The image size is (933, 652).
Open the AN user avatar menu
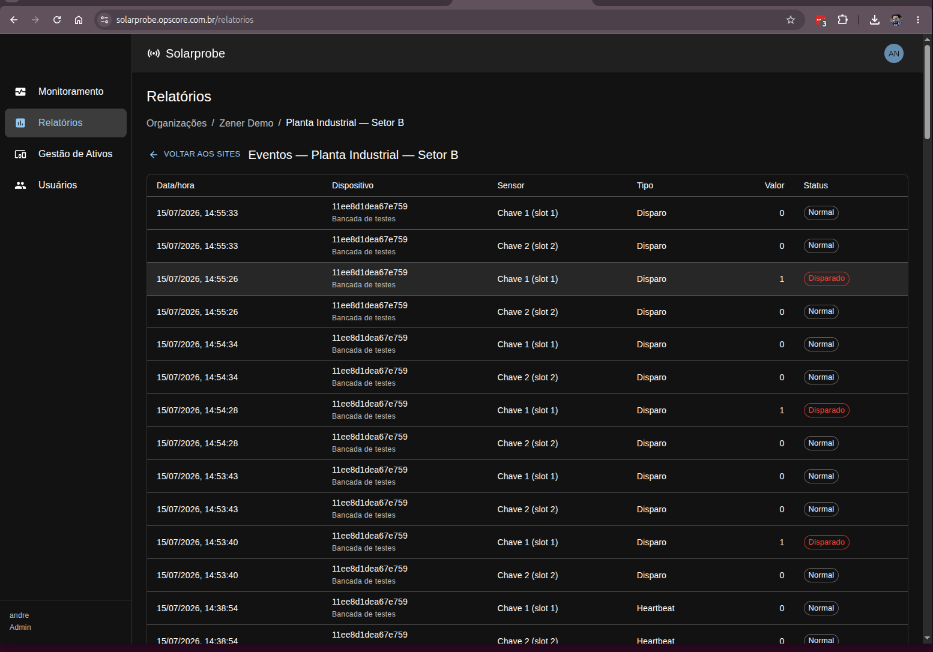point(894,53)
